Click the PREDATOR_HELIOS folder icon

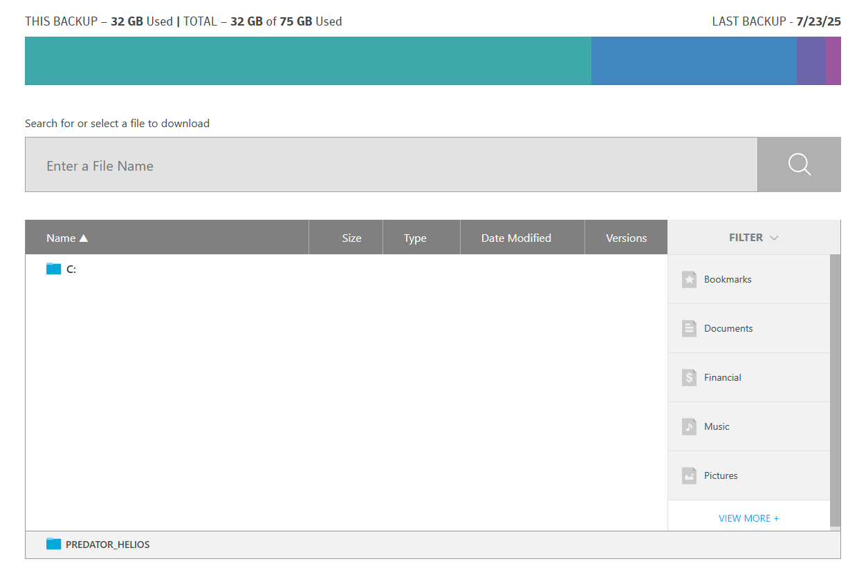pos(53,544)
